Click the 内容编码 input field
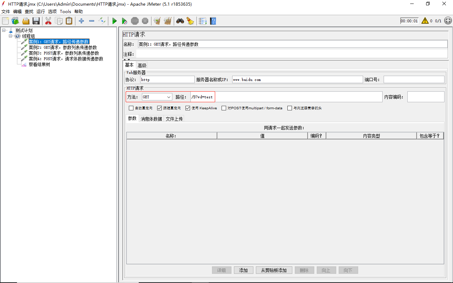 [x=426, y=97]
